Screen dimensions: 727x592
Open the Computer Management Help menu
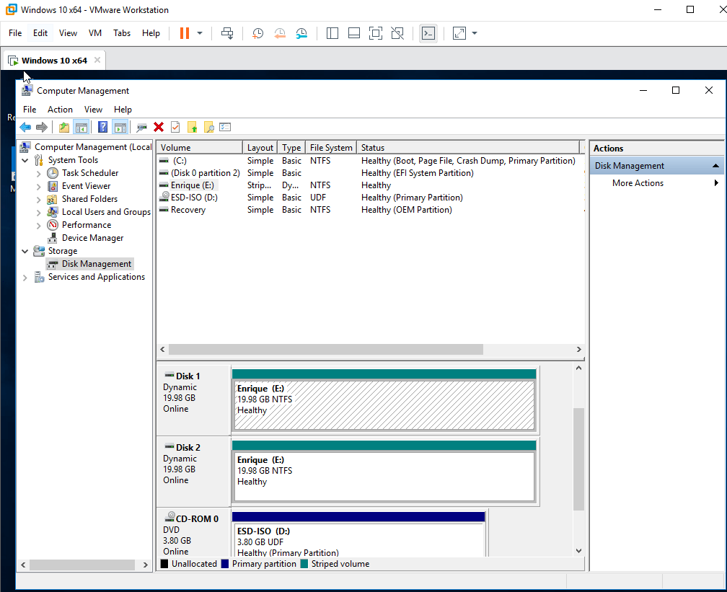click(x=123, y=110)
